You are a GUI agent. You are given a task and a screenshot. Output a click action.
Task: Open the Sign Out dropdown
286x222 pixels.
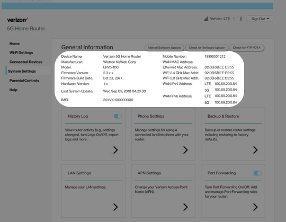pos(260,19)
